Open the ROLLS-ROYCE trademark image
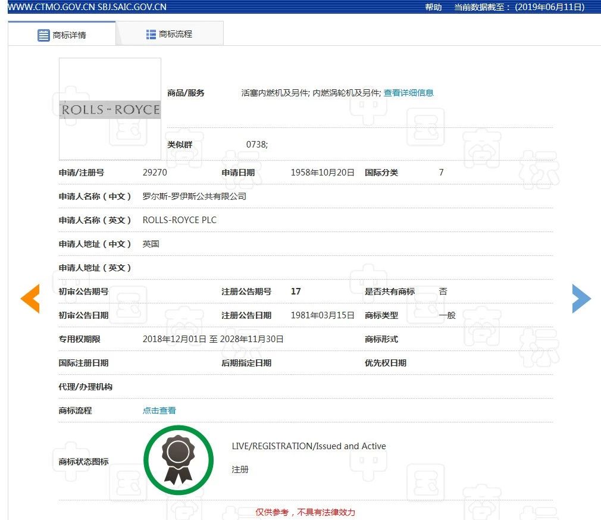 pos(110,109)
